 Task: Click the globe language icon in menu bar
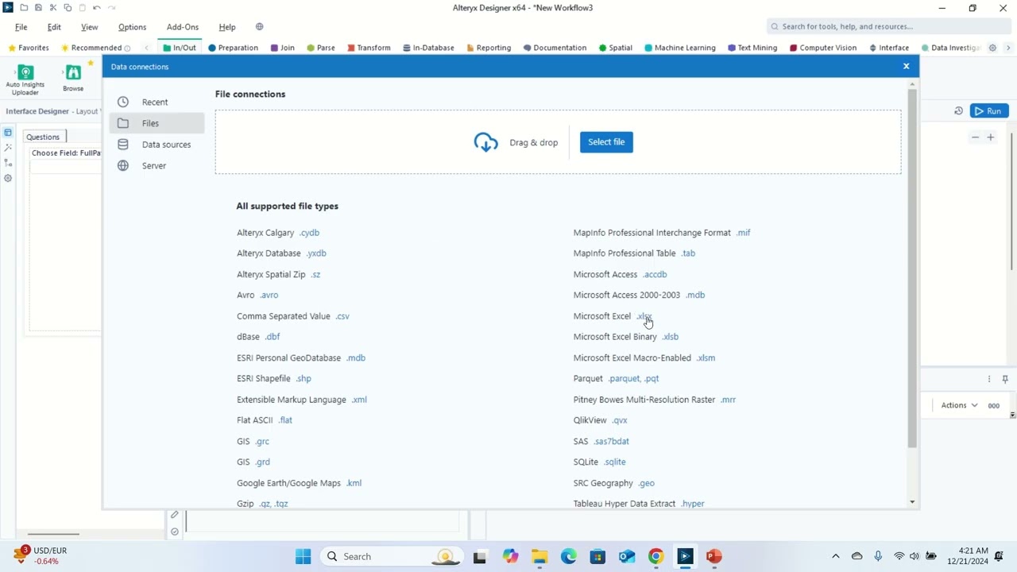[259, 27]
